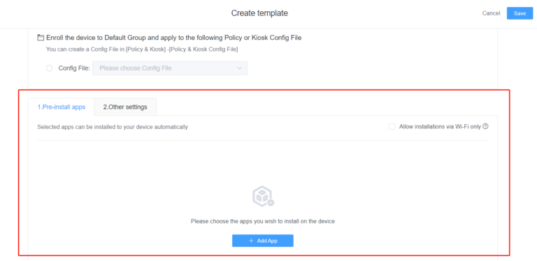Screen dimensions: 537x261
Task: Click the folder icon beside Enroll heading
Action: pos(41,38)
